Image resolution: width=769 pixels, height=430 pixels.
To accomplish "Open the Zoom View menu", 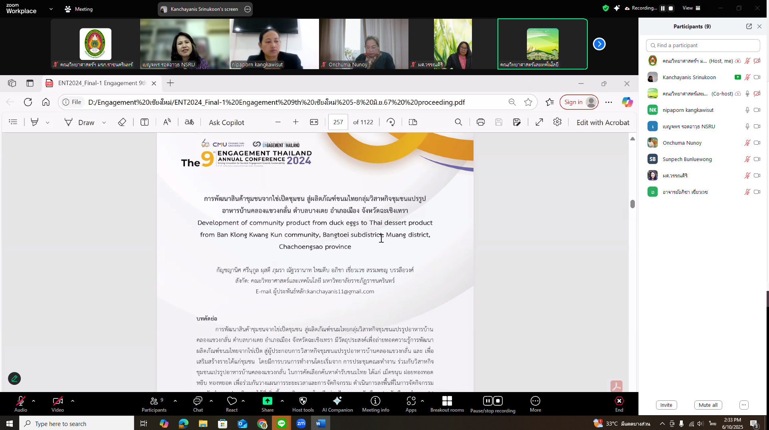I will click(691, 8).
